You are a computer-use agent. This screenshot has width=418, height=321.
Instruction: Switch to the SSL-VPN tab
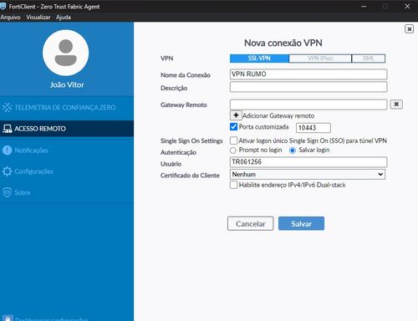point(259,59)
